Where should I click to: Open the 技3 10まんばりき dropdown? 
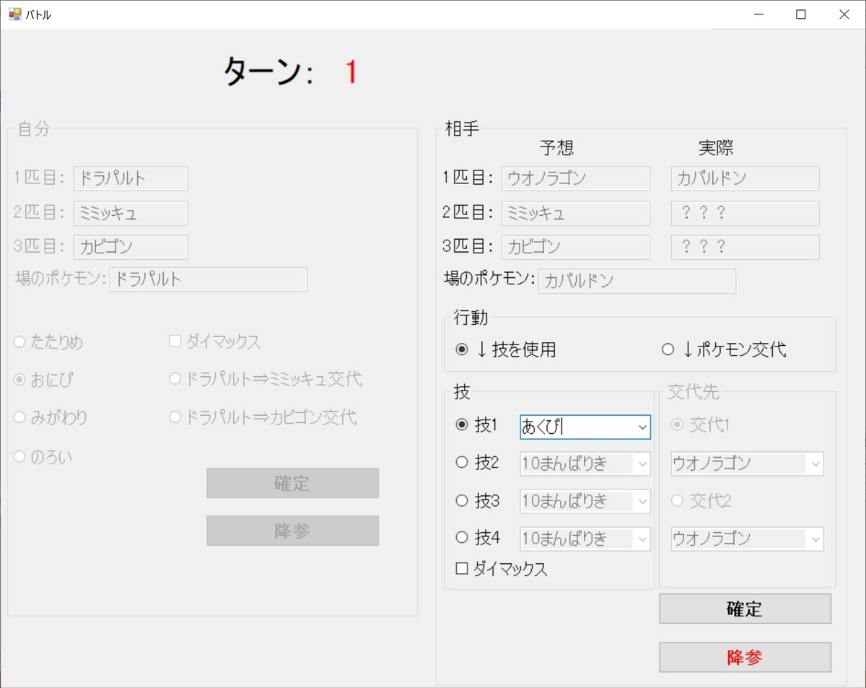[642, 501]
